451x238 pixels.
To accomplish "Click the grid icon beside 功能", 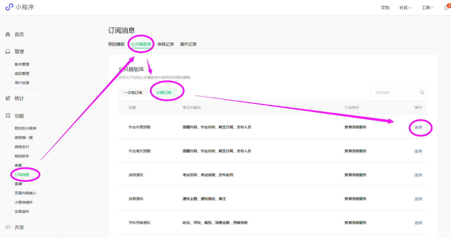I will (8, 116).
